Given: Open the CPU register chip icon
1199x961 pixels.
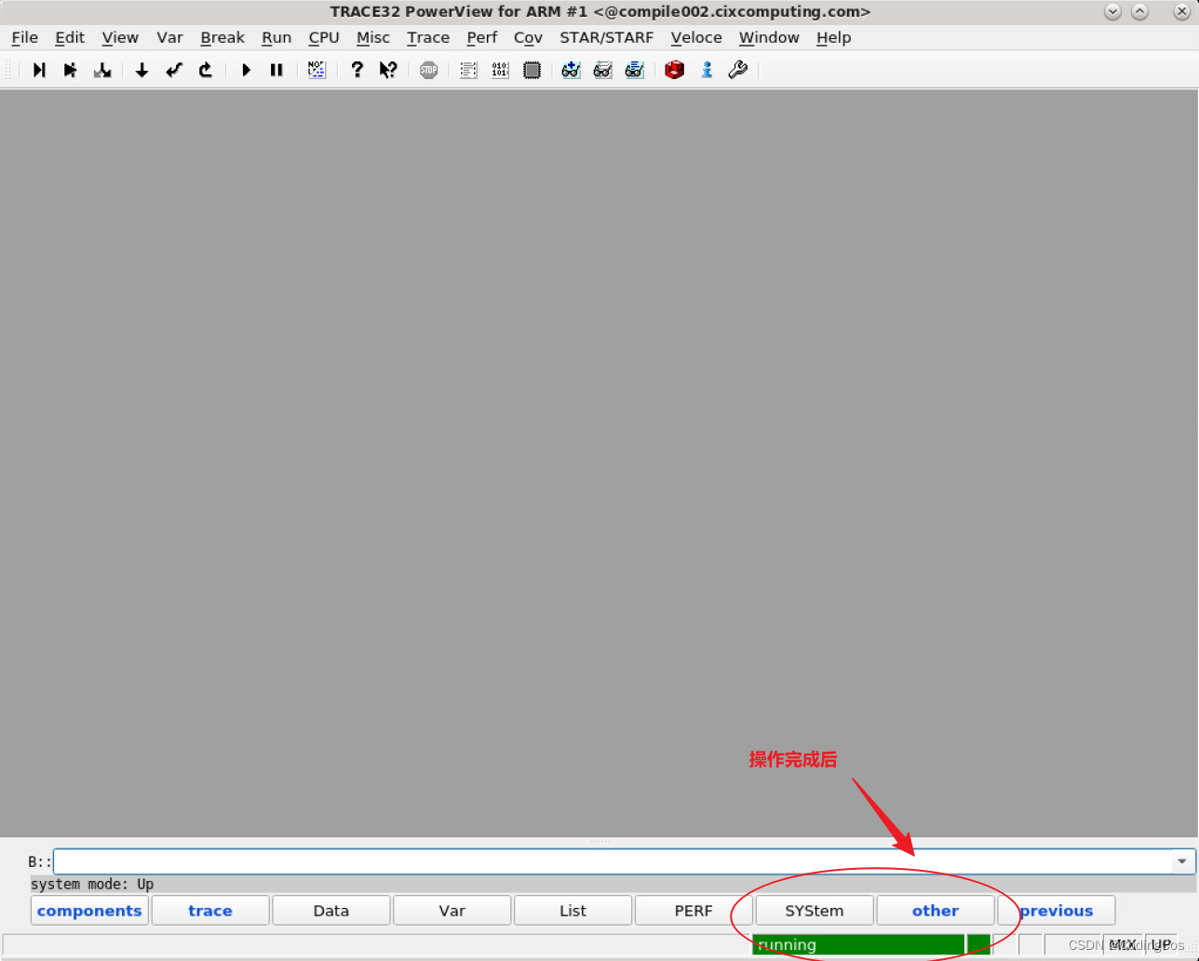Looking at the screenshot, I should (532, 70).
